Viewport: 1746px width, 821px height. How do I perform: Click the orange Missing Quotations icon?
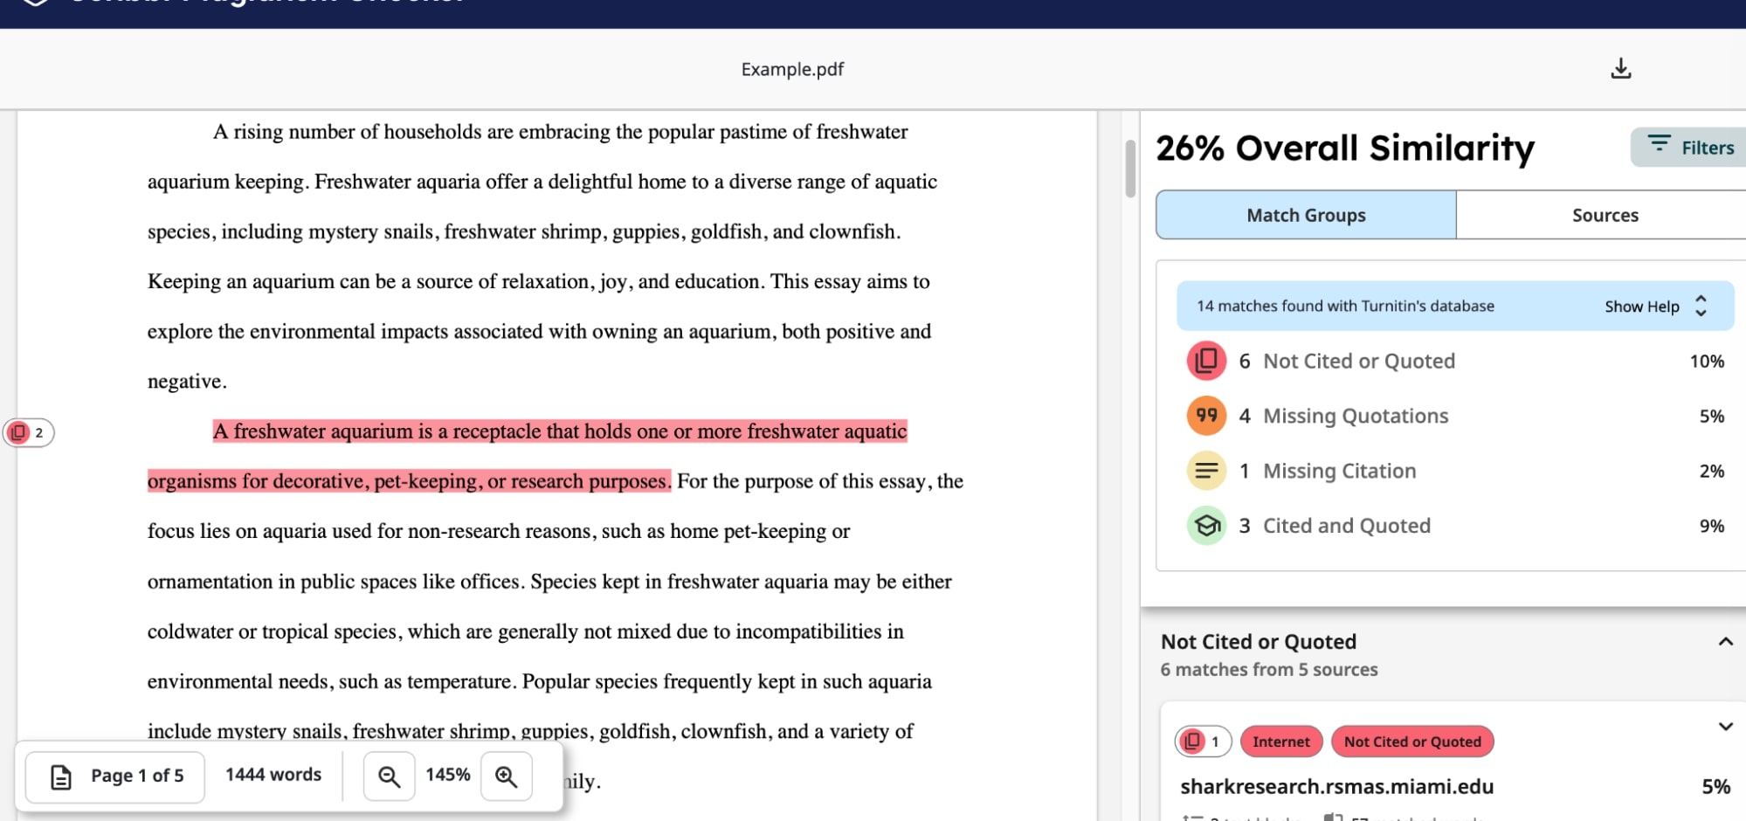[1206, 416]
